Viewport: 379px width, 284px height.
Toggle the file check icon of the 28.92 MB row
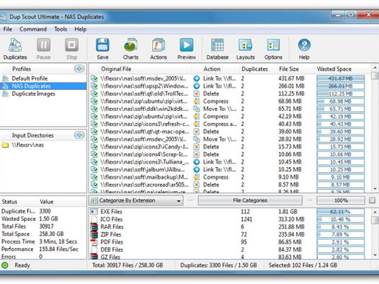[94, 139]
